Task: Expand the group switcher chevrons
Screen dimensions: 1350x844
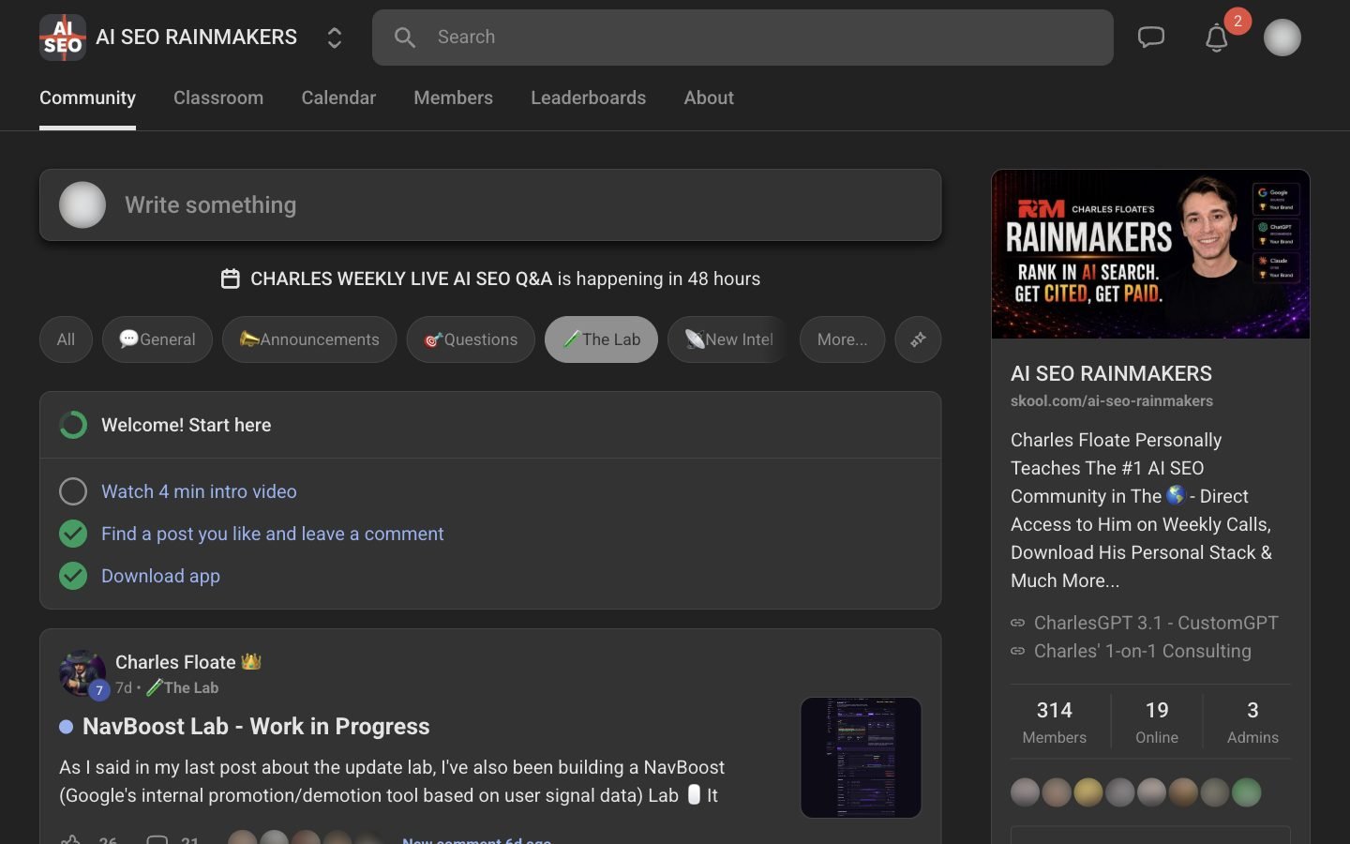Action: pyautogui.click(x=334, y=38)
